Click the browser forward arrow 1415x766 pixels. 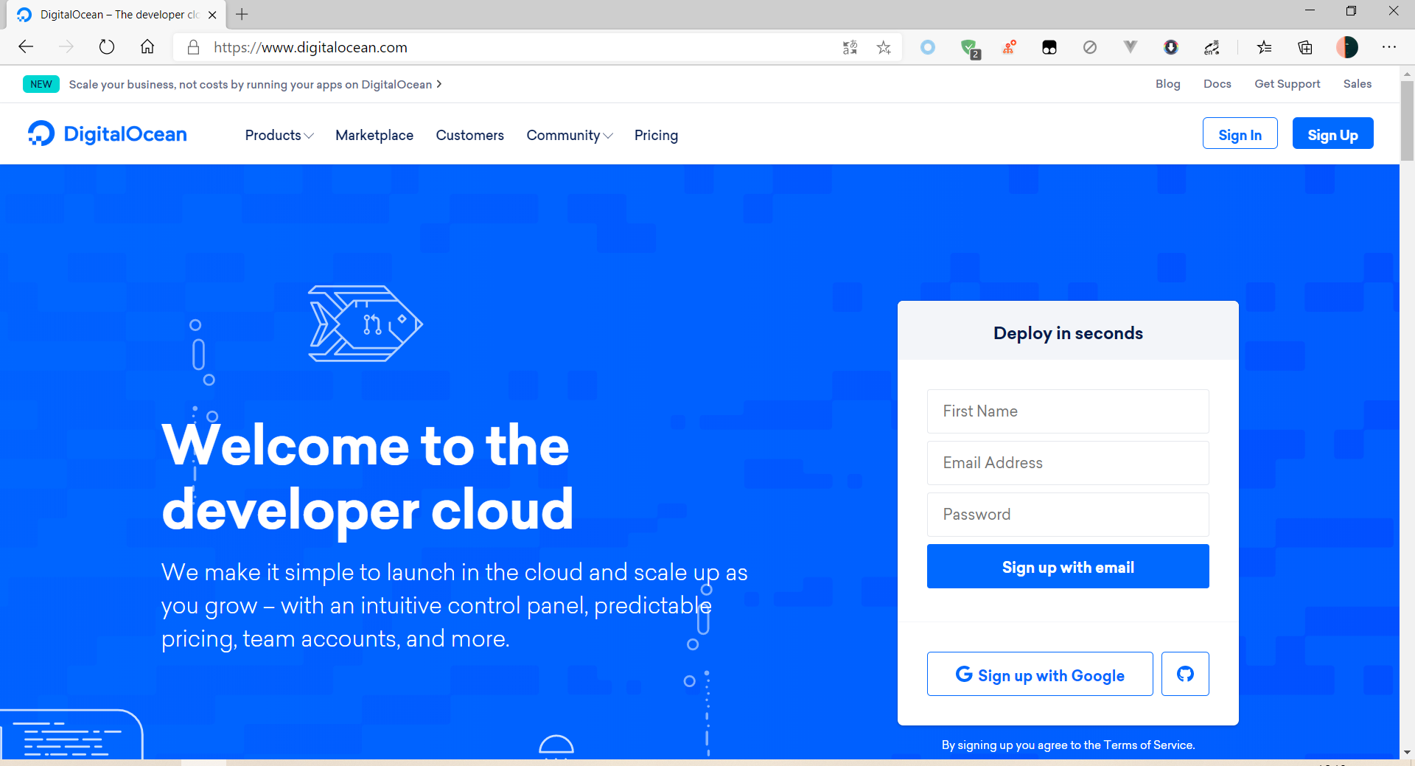66,47
